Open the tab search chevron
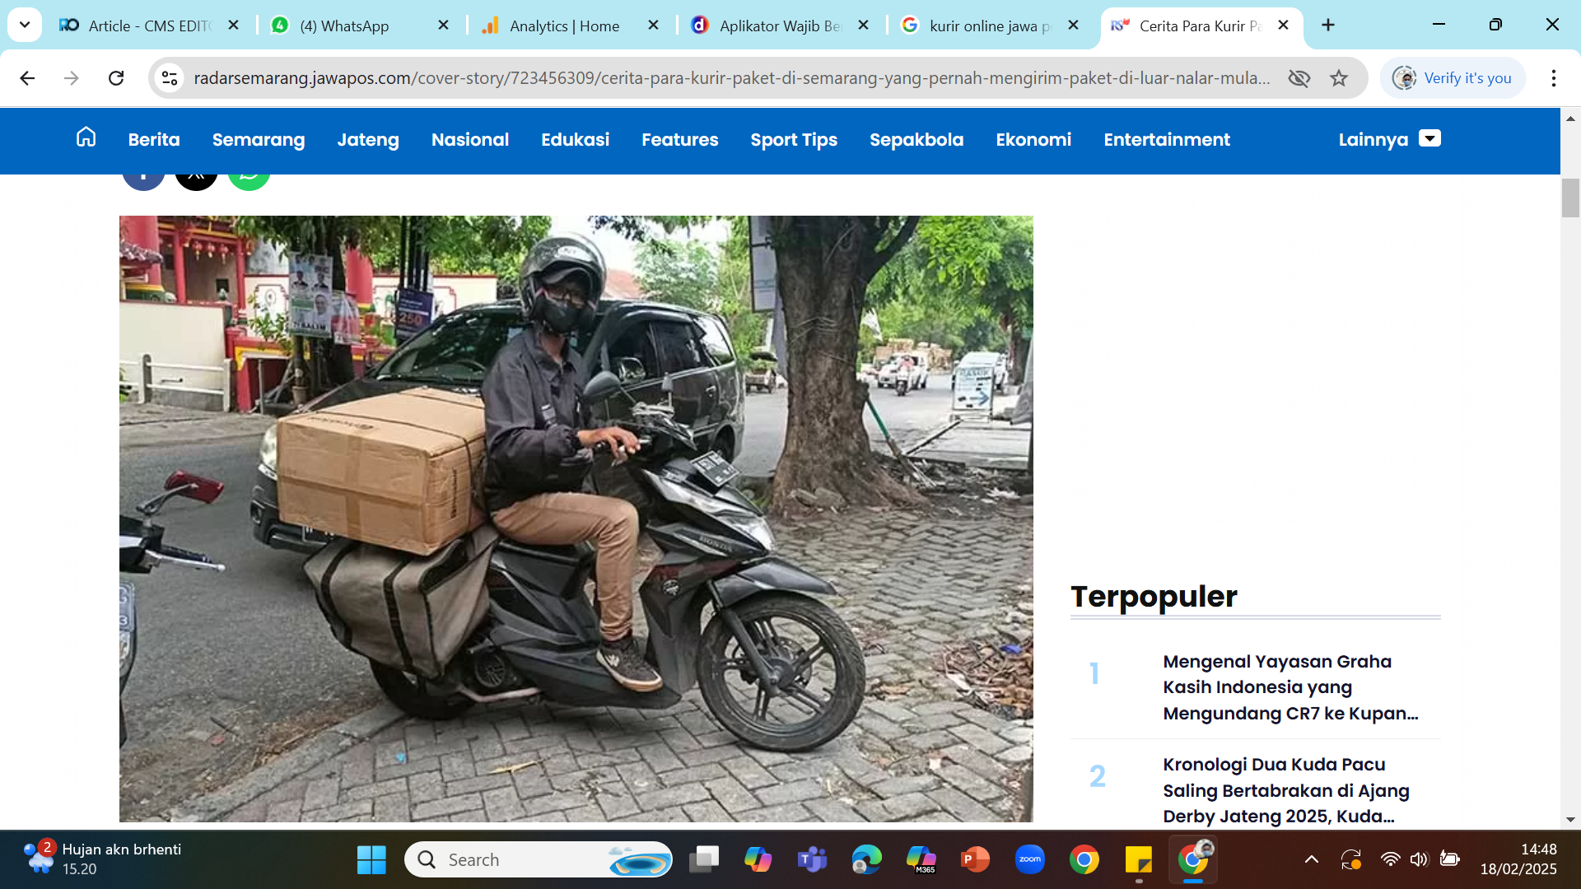Image resolution: width=1581 pixels, height=889 pixels. click(x=24, y=25)
